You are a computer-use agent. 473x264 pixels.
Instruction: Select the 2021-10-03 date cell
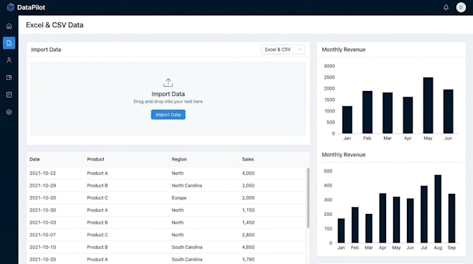pyautogui.click(x=42, y=222)
